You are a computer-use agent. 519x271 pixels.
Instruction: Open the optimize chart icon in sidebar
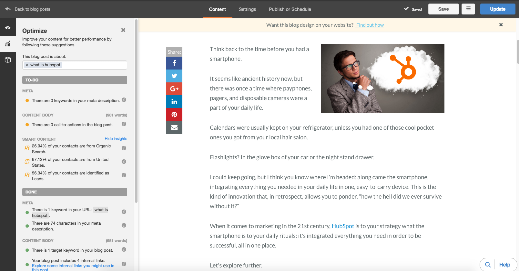(x=8, y=43)
